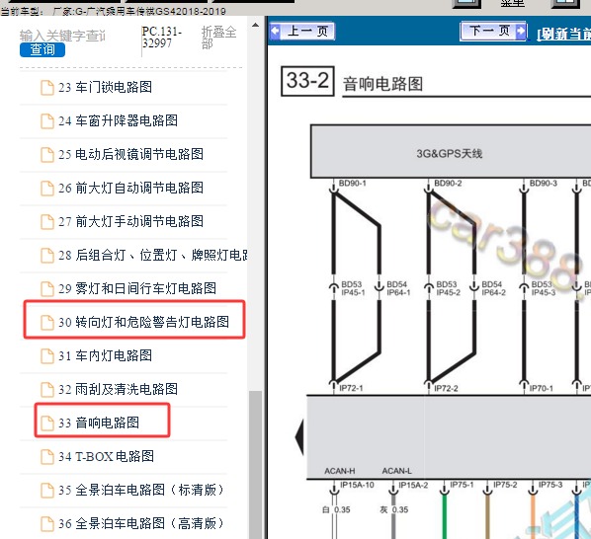
Task: Open 34 T-BOX 电路图 entry
Action: 106,456
